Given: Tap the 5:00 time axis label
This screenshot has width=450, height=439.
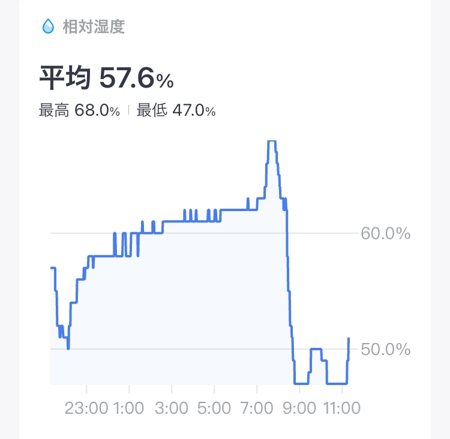Looking at the screenshot, I should (x=214, y=408).
